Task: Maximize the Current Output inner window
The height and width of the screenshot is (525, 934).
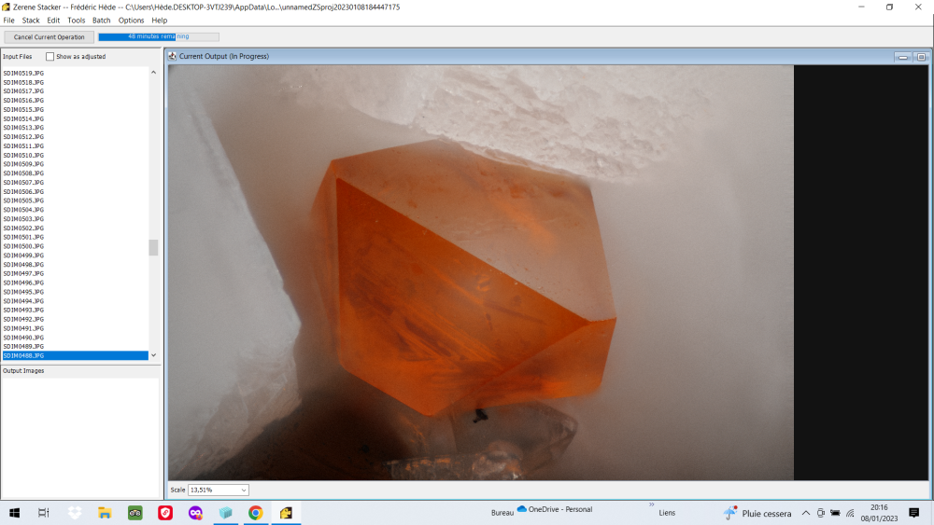Action: (921, 57)
